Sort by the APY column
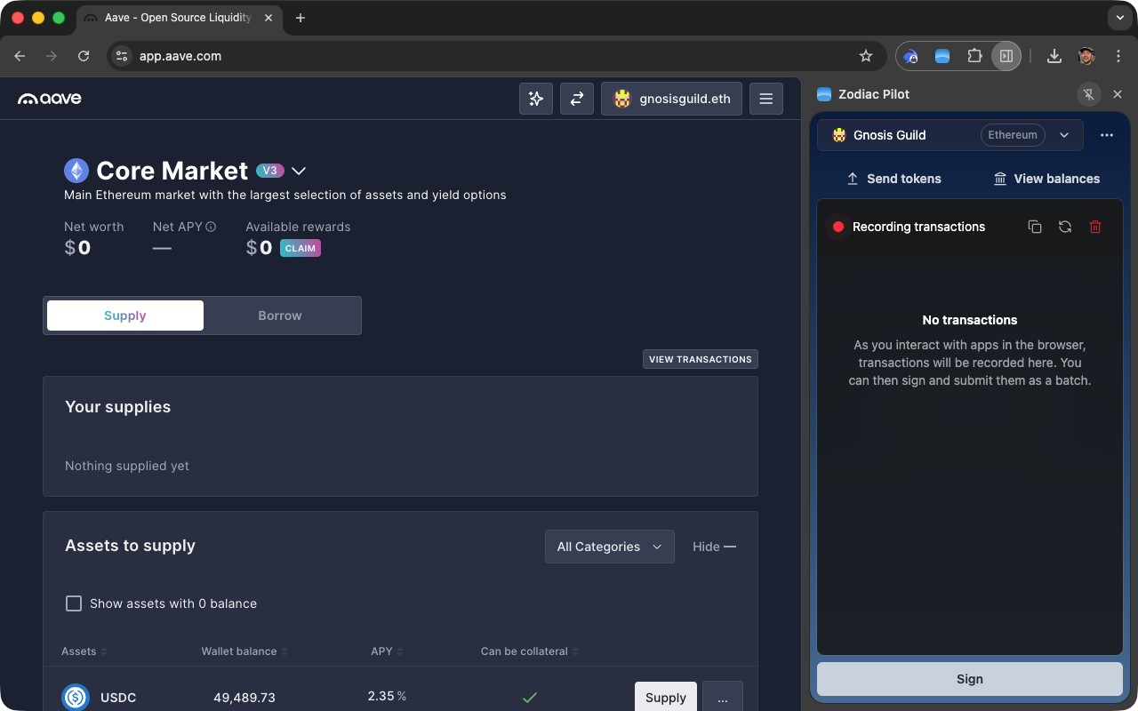 [387, 651]
